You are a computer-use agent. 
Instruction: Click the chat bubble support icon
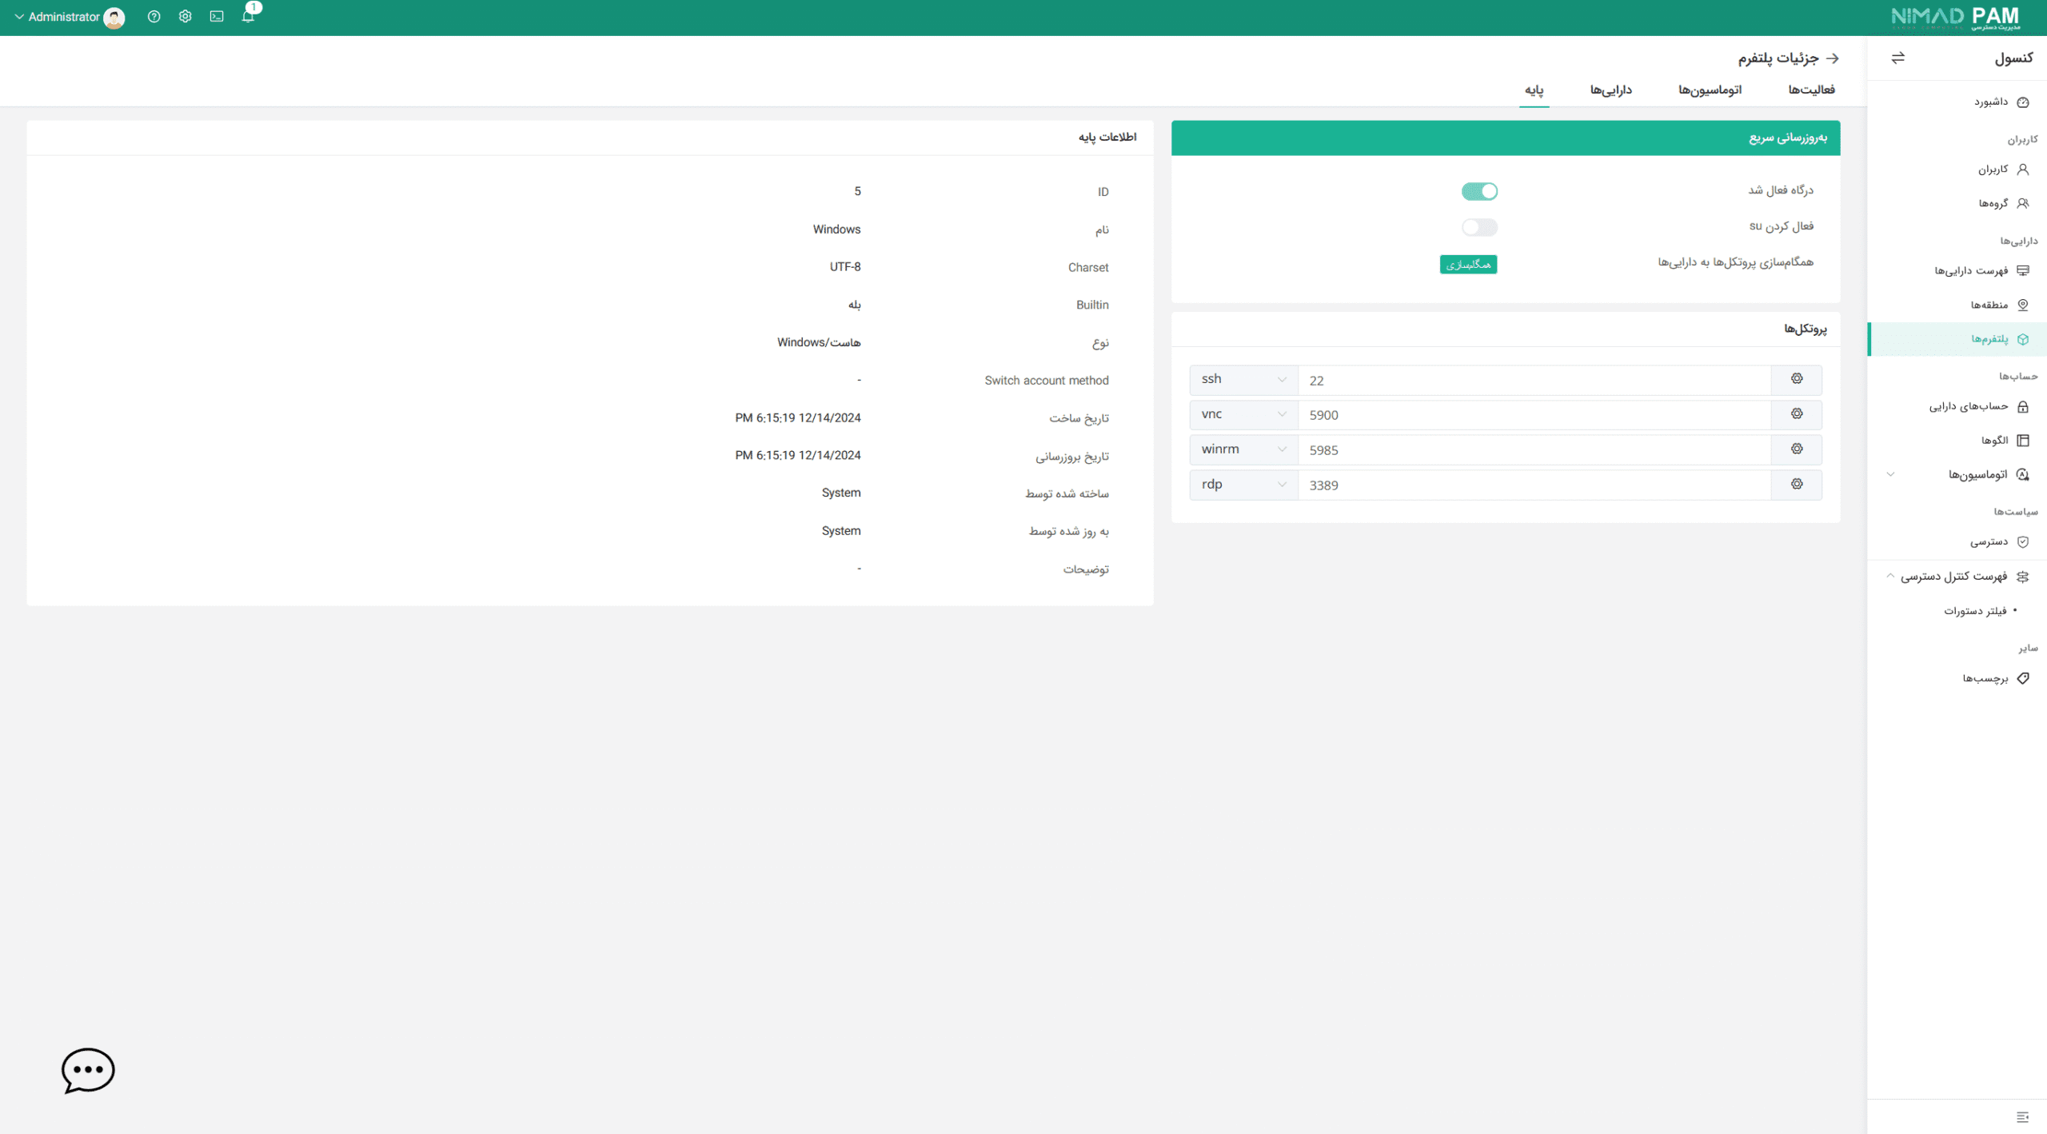88,1069
